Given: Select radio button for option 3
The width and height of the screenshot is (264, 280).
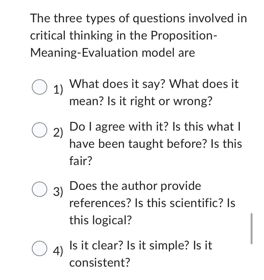Looking at the screenshot, I should [39, 188].
